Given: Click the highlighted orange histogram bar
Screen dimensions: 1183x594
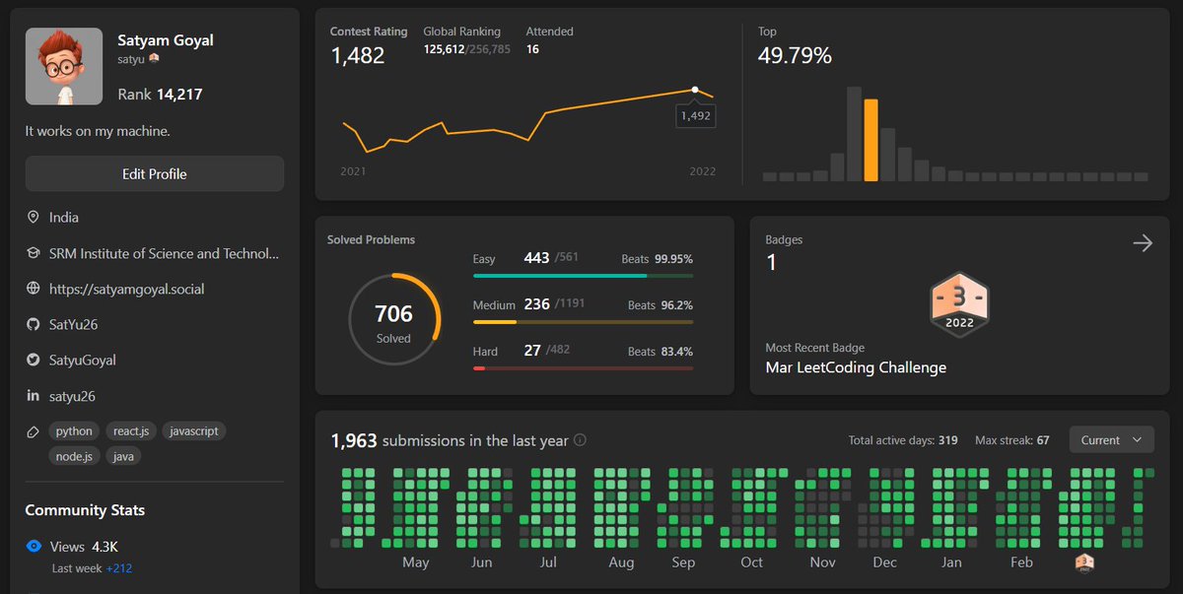Looking at the screenshot, I should (870, 140).
